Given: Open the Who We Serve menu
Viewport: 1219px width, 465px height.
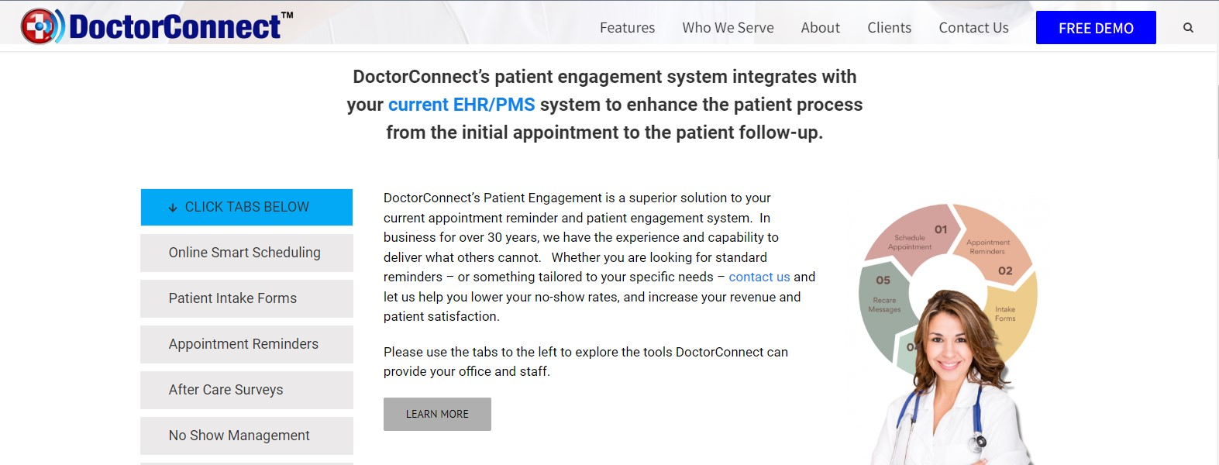Looking at the screenshot, I should (x=728, y=28).
